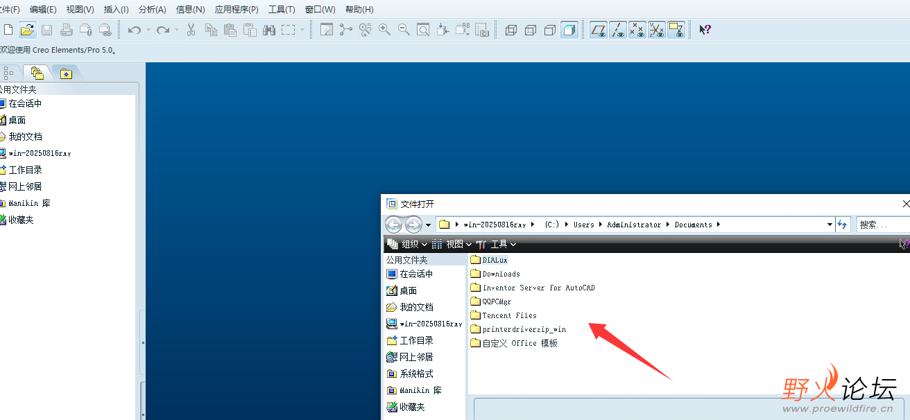The height and width of the screenshot is (420, 910).
Task: Click the New file icon in toolbar
Action: (8, 30)
